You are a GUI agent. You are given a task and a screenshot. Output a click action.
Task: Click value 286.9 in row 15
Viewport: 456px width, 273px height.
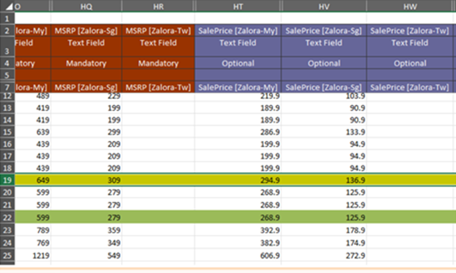(270, 132)
